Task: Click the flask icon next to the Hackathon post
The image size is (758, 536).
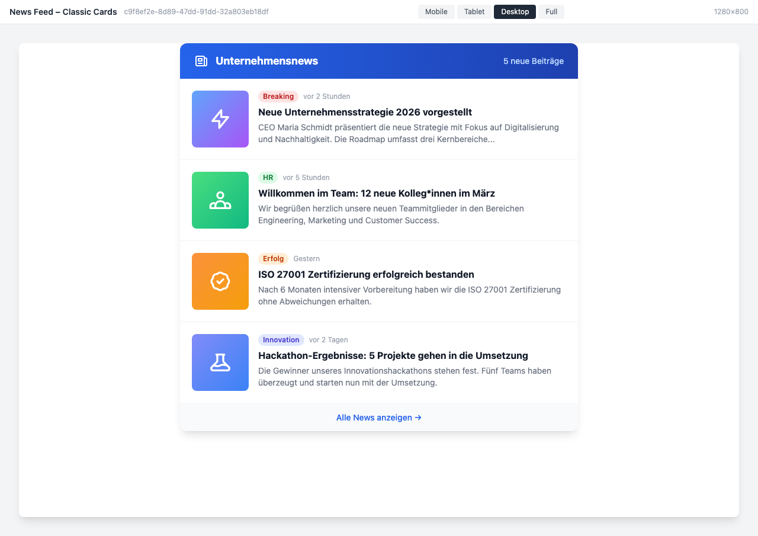Action: 220,362
